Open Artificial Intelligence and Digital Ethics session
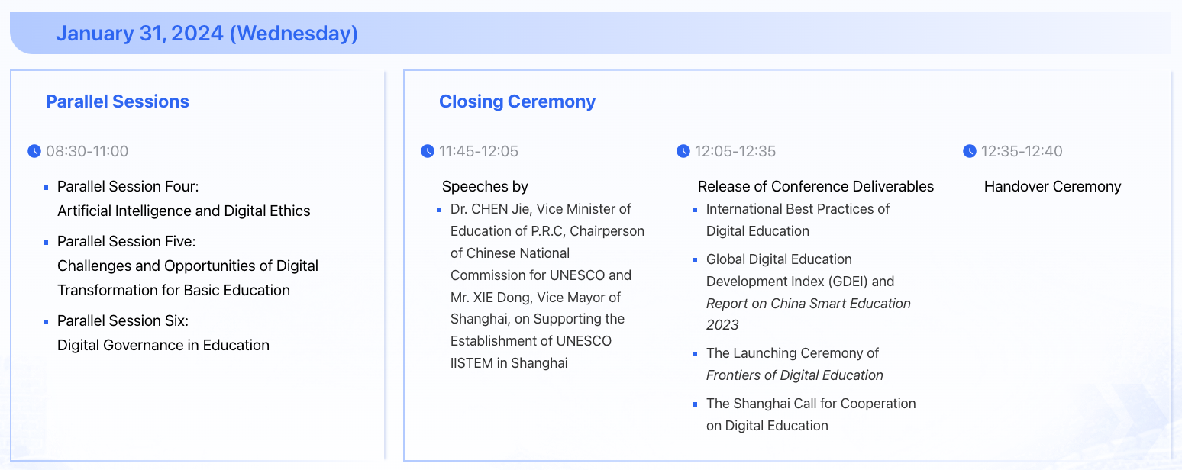 [184, 211]
